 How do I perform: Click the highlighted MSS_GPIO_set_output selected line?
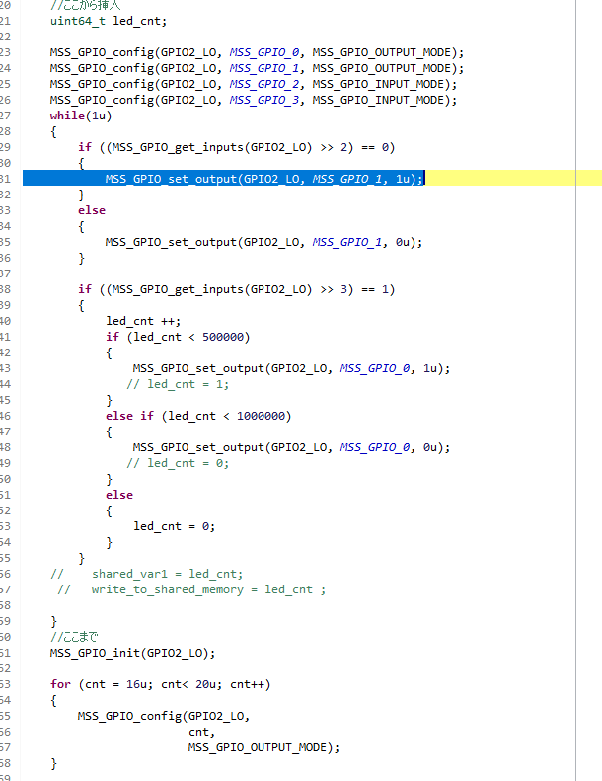click(263, 179)
